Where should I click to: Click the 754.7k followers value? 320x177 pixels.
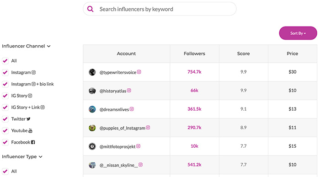pos(194,72)
